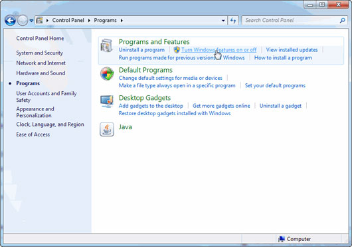The height and width of the screenshot is (247, 352).
Task: Open the Desktop Gadgets heading
Action: click(145, 98)
